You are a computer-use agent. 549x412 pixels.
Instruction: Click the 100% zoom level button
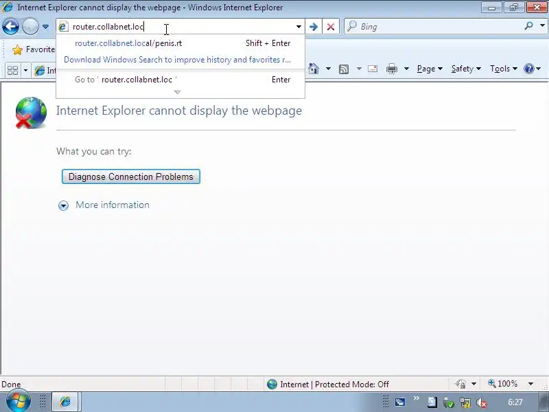point(503,384)
